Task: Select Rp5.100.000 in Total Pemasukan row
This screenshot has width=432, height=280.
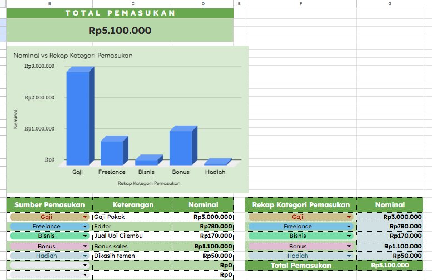Action: point(390,266)
